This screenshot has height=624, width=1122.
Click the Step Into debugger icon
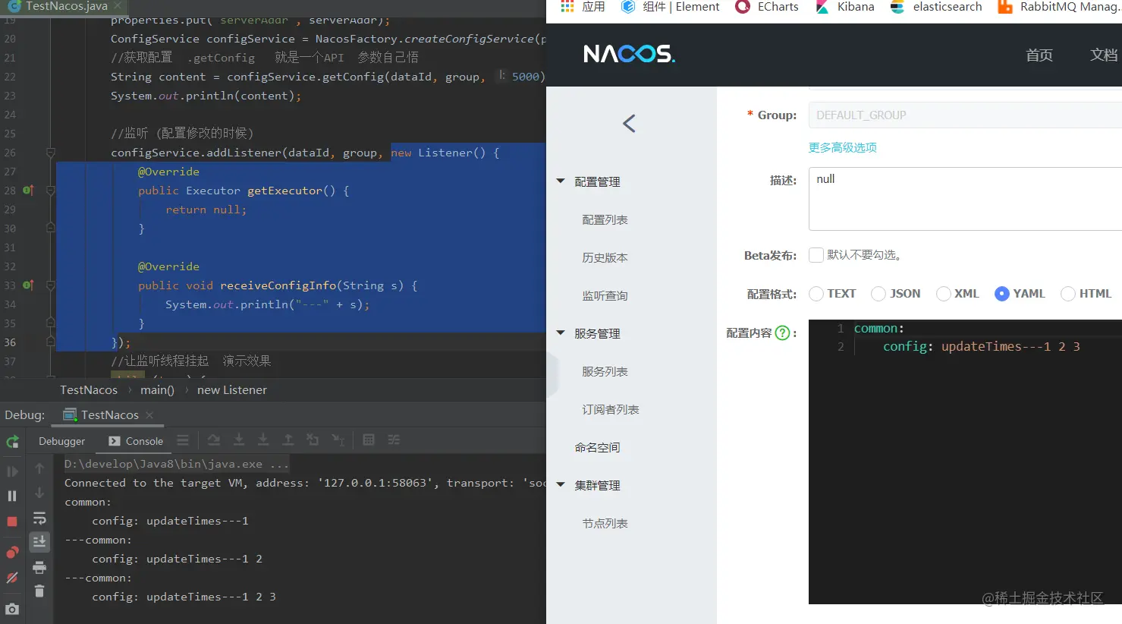tap(238, 440)
